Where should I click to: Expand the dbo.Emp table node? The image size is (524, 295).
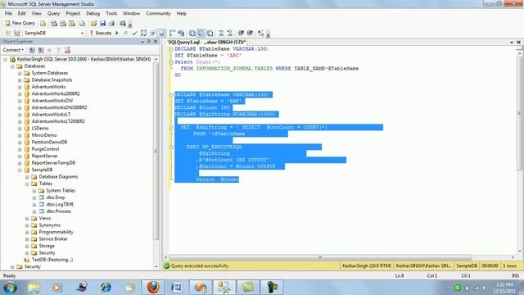point(34,197)
